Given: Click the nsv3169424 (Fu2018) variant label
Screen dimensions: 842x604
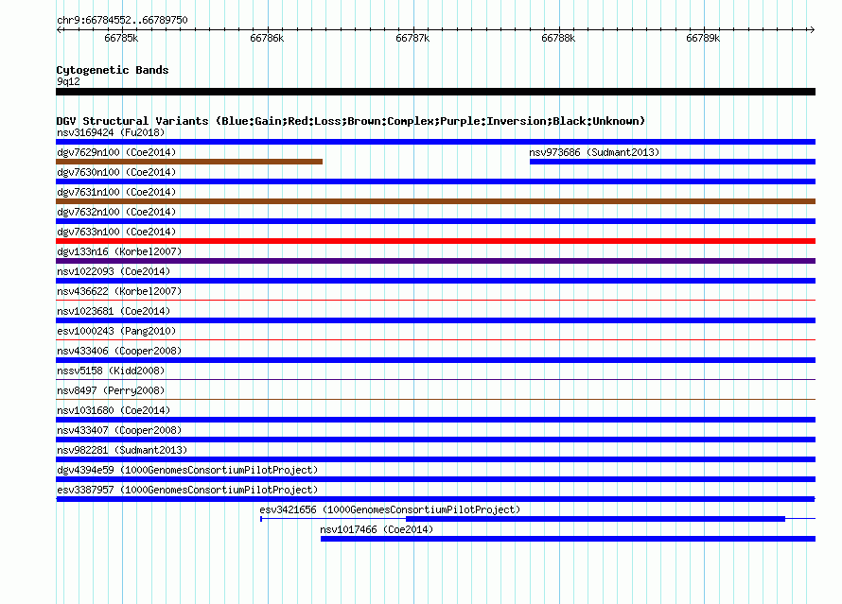Looking at the screenshot, I should coord(111,132).
